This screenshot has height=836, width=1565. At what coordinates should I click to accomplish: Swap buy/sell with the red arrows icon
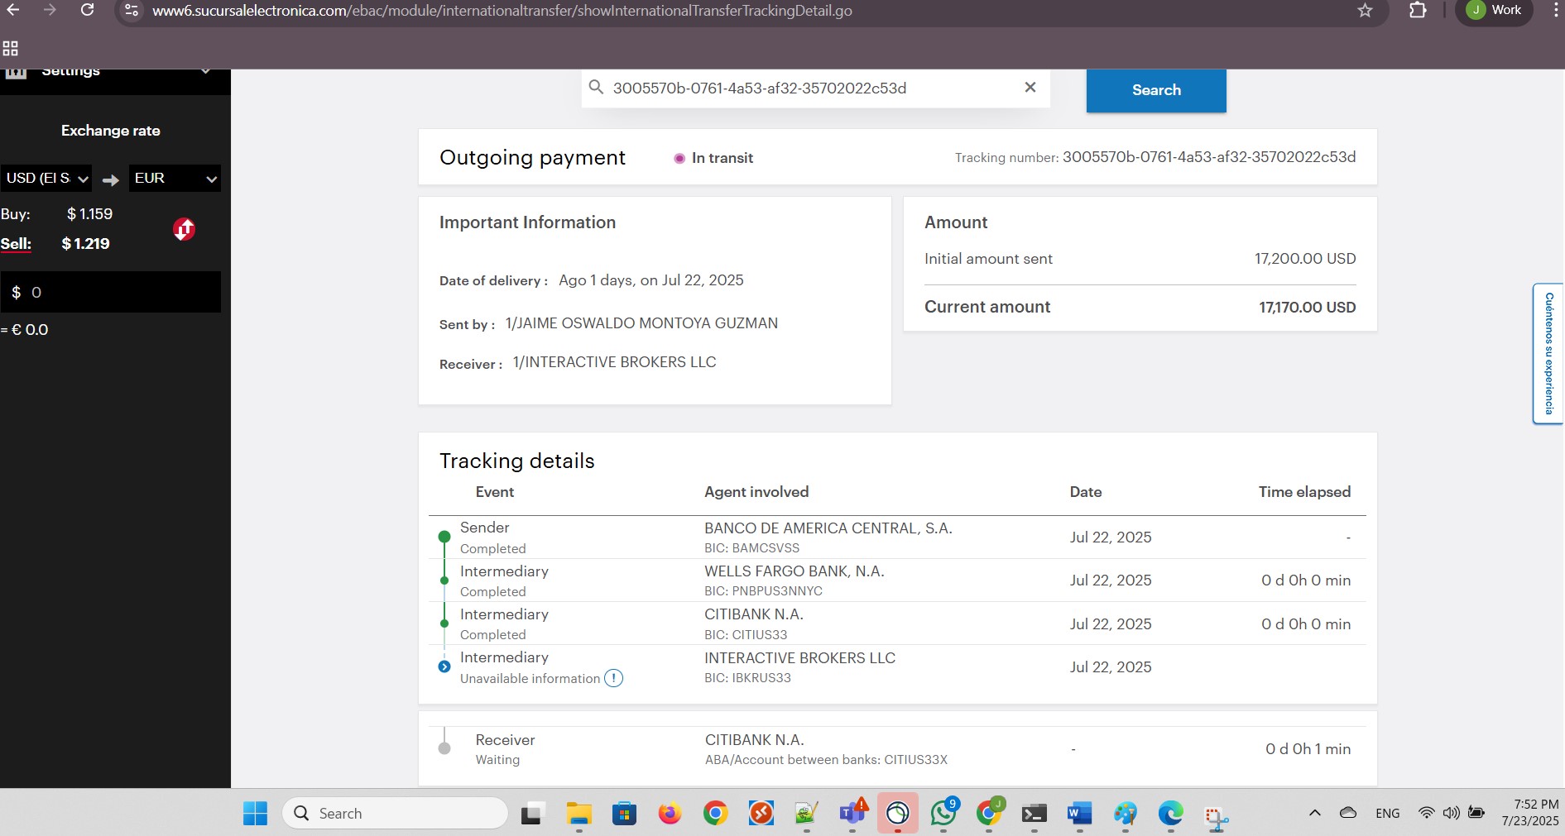(184, 229)
